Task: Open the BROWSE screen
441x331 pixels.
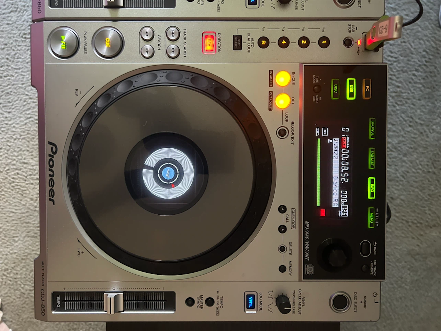Action: [372, 128]
